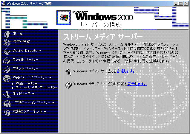
Task: Collapse the Web/メディア サーバー arrow
Action: 50,77
